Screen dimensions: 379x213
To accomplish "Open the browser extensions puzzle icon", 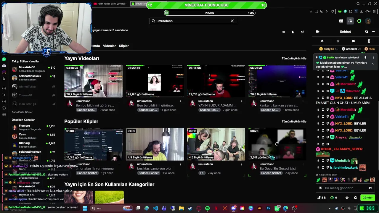I will point(351,11).
